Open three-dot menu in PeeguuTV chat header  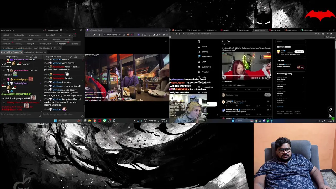point(40,57)
